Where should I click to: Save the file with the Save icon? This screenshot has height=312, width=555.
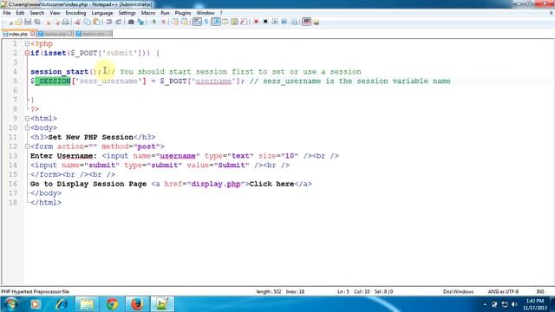pos(28,22)
